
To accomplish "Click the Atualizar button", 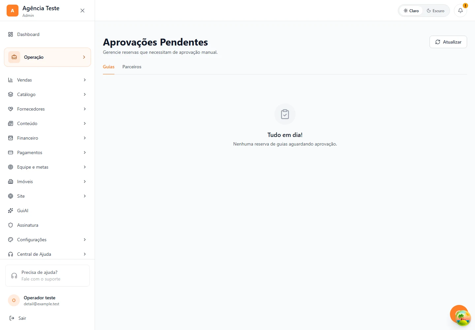I will point(448,42).
